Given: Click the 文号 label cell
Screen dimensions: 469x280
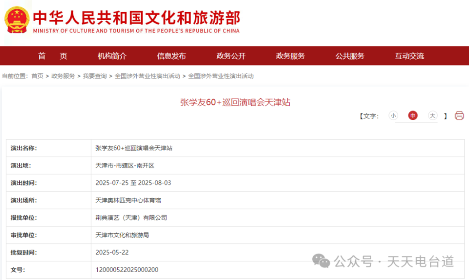Looking at the screenshot, I should (48, 270).
